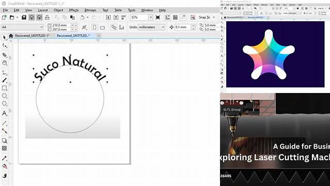The width and height of the screenshot is (330, 186).
Task: Expand the A4 page size dropdown
Action: pos(22,27)
